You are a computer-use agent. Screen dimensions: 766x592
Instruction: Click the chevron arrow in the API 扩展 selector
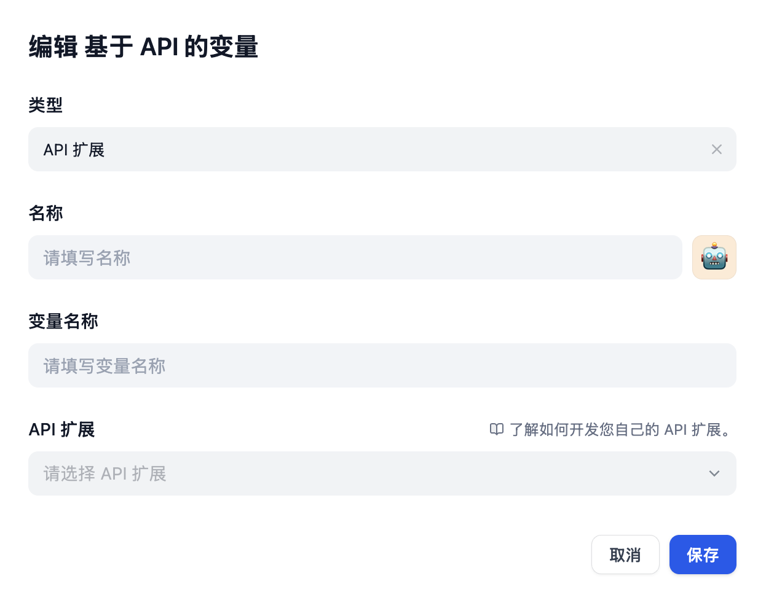[714, 473]
